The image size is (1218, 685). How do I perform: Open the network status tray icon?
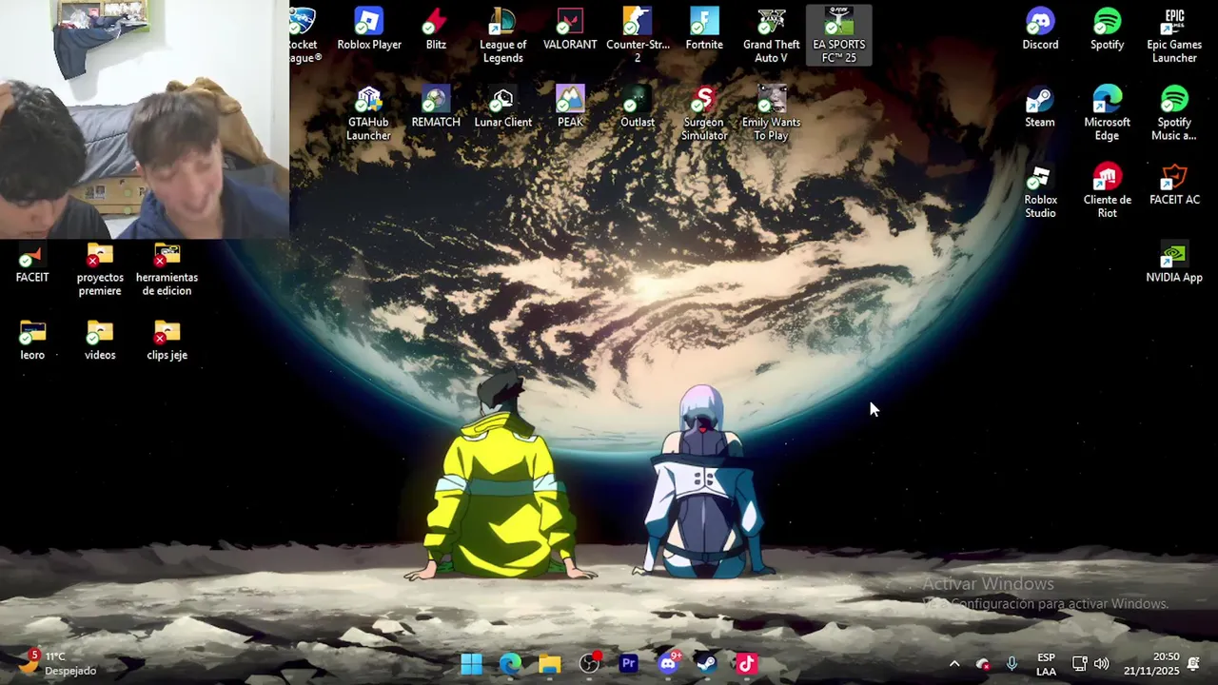[x=1079, y=663]
